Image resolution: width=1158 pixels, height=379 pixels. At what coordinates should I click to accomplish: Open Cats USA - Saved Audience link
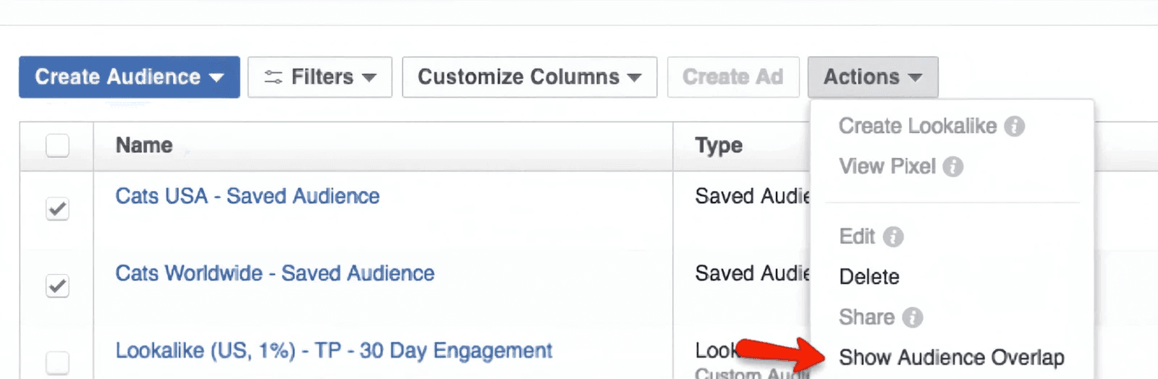(x=248, y=196)
